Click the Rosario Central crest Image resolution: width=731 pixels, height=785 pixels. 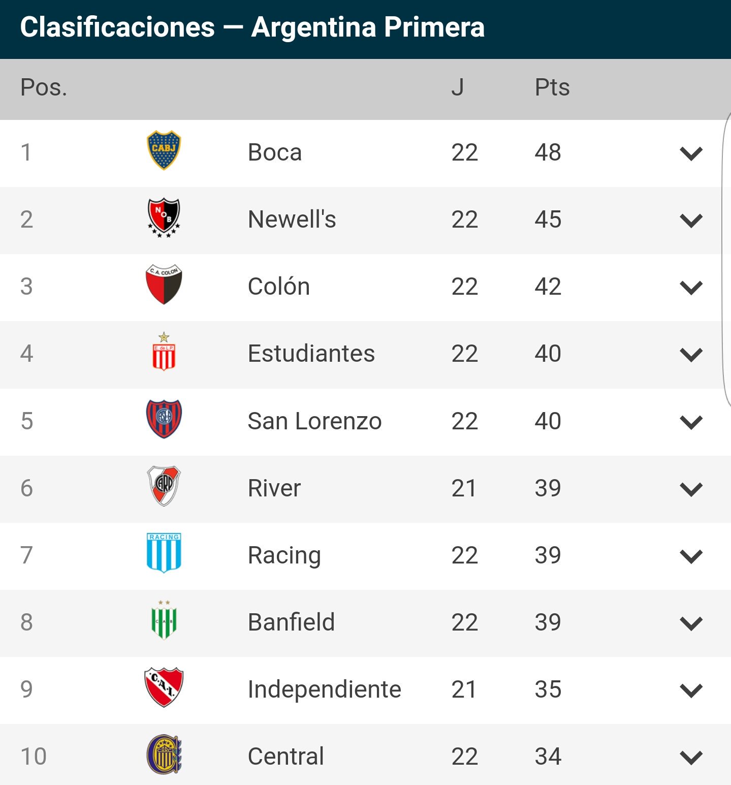(164, 755)
